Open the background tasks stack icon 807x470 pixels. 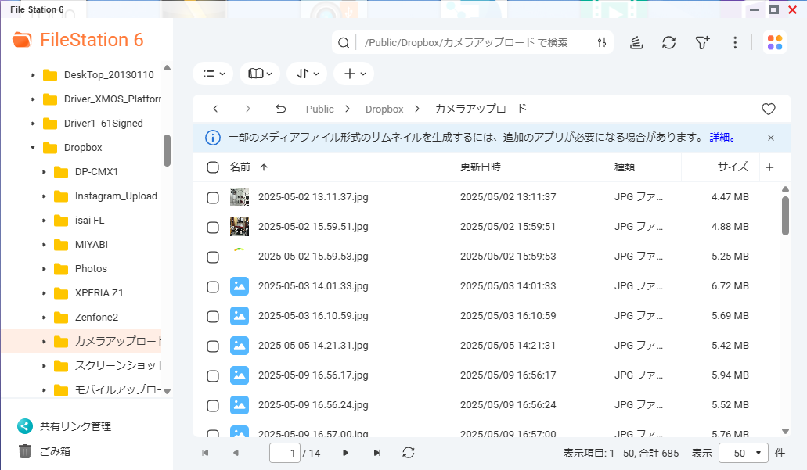(636, 43)
